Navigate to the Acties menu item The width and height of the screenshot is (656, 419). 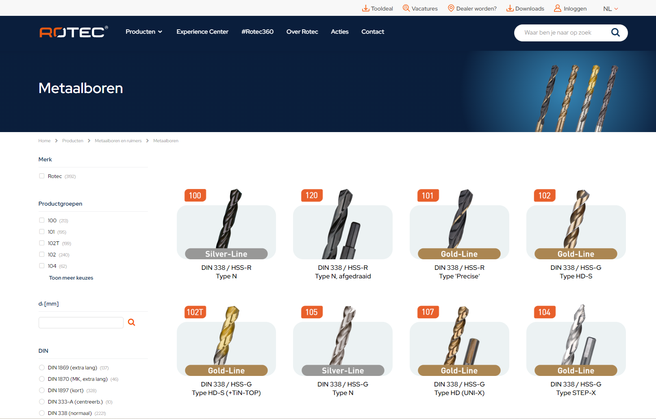[x=339, y=32]
